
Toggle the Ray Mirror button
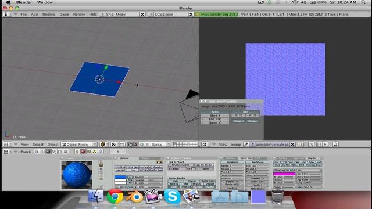[232, 163]
